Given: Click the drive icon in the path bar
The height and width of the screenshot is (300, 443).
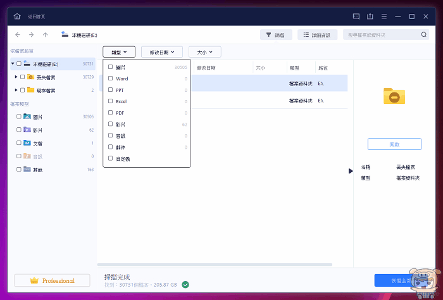Looking at the screenshot, I should (65, 34).
